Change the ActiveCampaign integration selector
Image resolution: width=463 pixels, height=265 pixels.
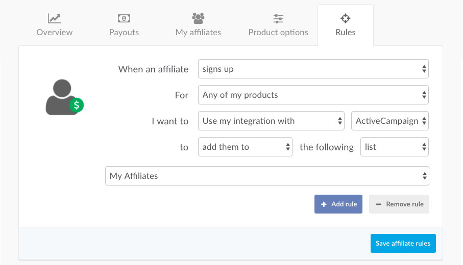pos(390,121)
